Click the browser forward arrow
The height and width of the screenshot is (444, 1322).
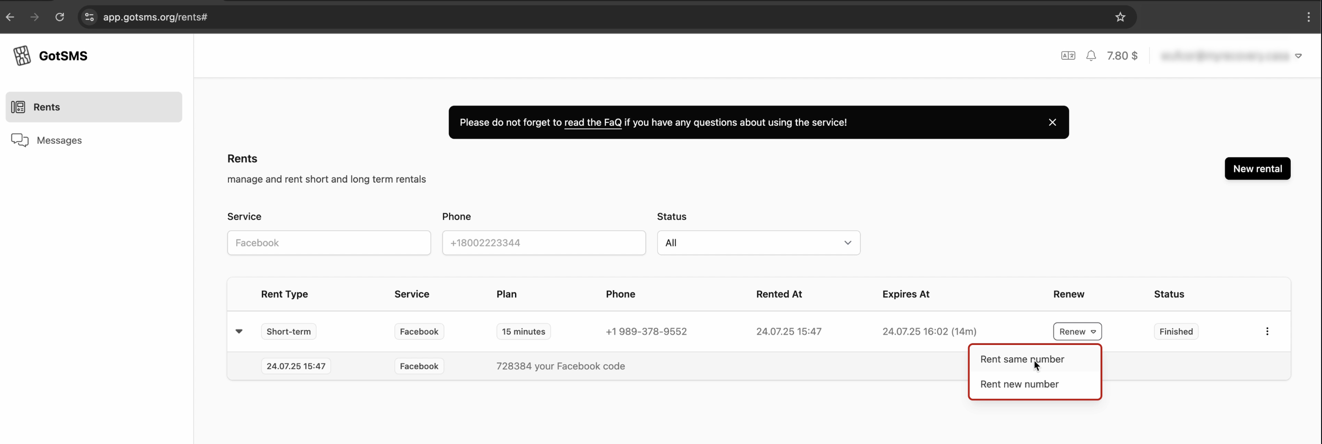(x=35, y=17)
